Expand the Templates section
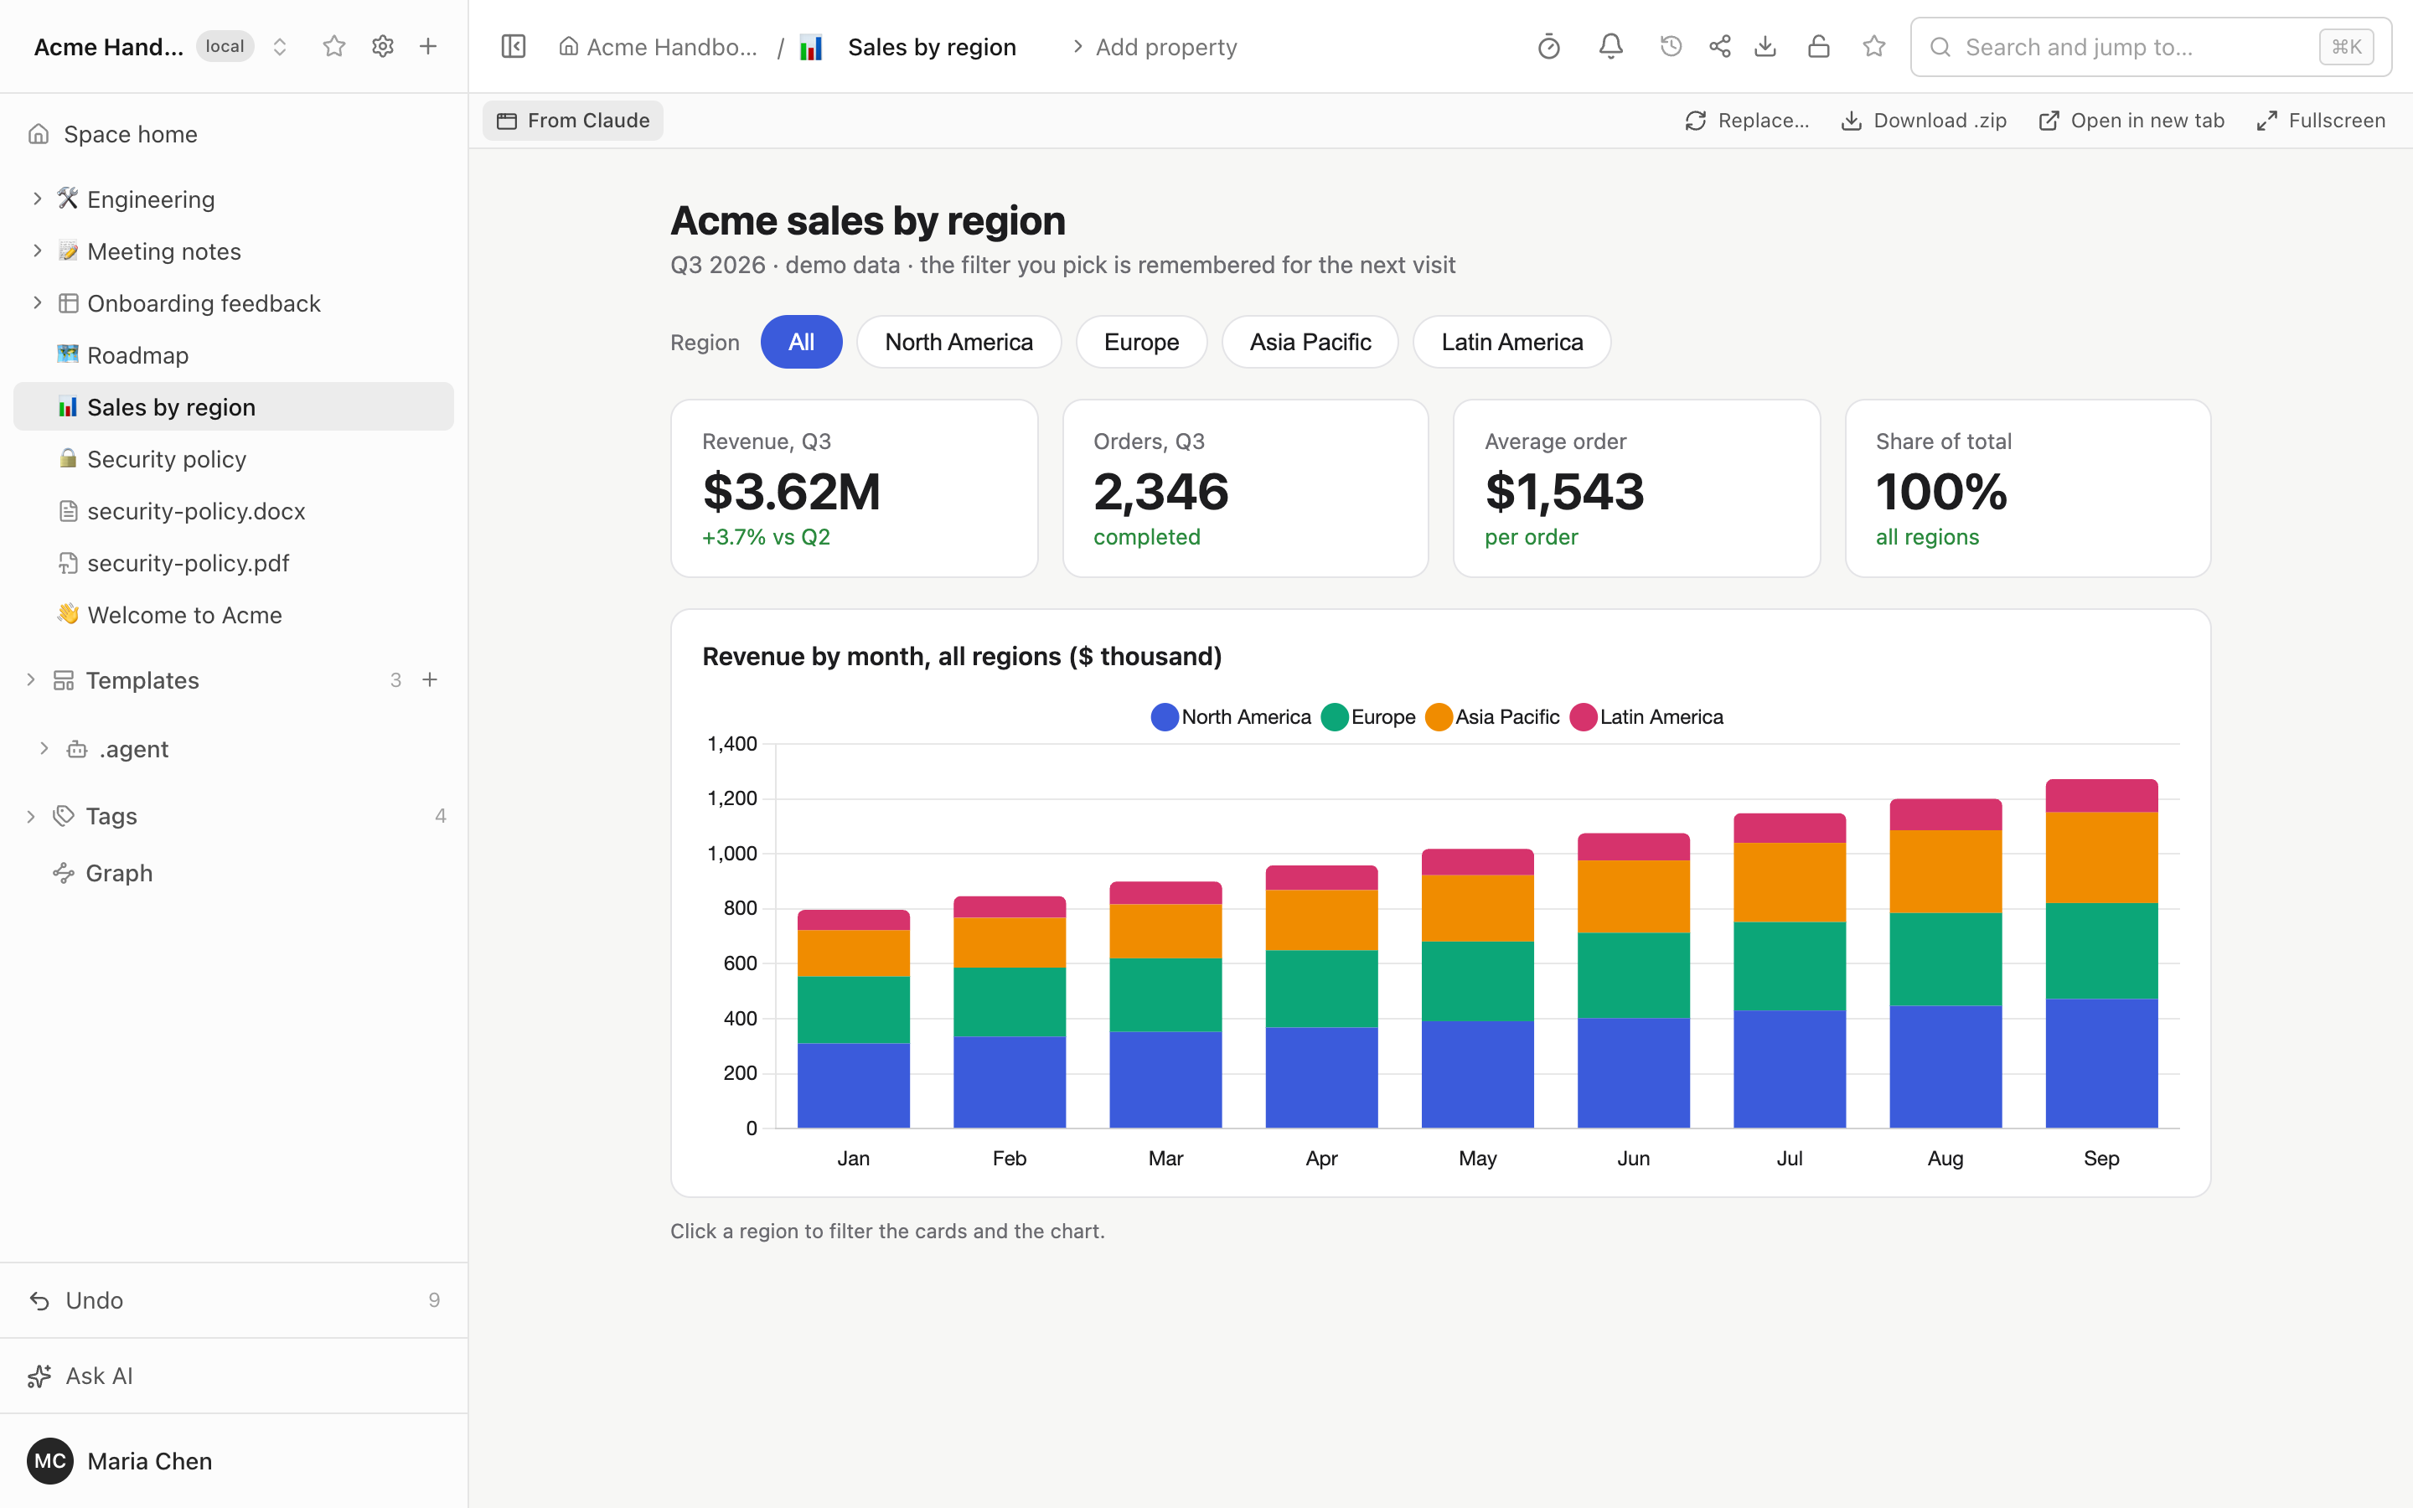 (x=31, y=680)
